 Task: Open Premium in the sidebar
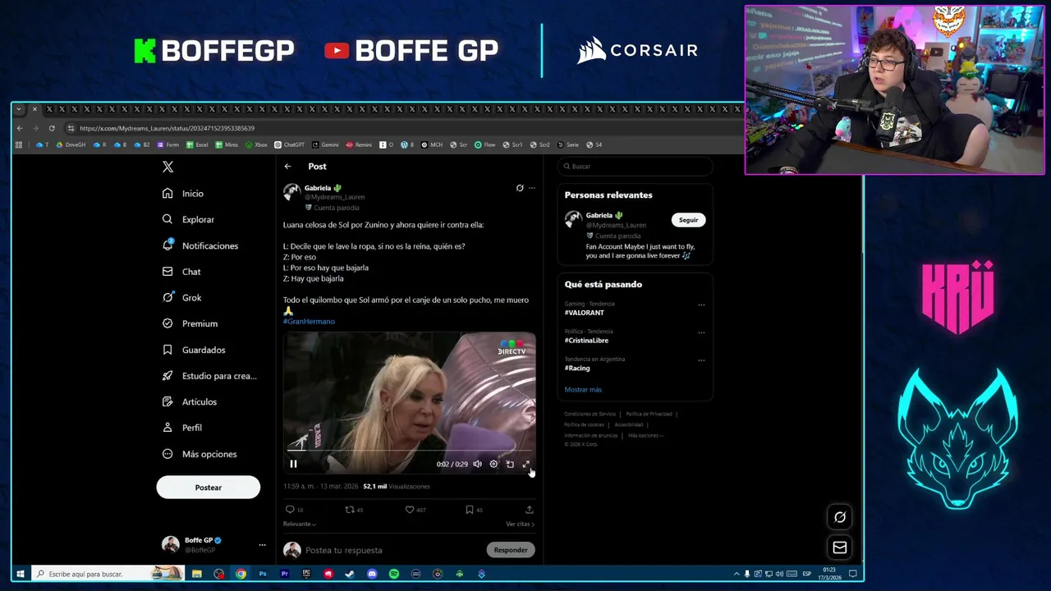click(190, 323)
